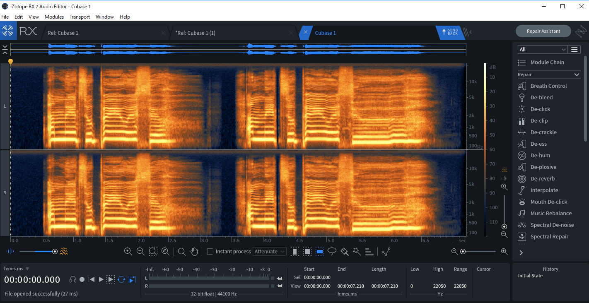Select the Lasso selection tool
This screenshot has height=303, width=589.
[332, 251]
